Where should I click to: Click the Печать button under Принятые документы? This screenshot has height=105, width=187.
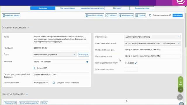tap(44, 103)
